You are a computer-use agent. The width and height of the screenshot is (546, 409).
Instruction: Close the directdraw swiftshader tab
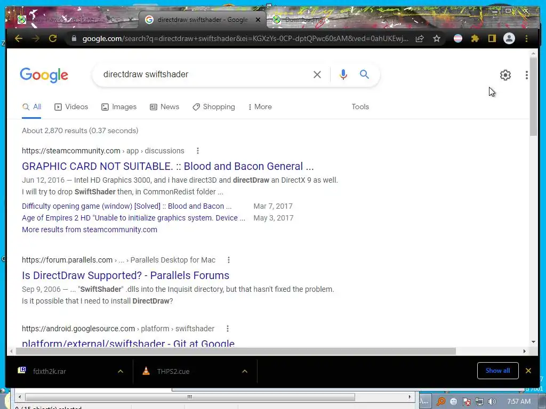[258, 20]
